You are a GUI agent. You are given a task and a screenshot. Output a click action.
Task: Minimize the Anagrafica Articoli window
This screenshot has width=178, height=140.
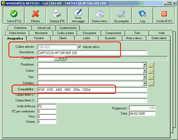tap(165, 3)
